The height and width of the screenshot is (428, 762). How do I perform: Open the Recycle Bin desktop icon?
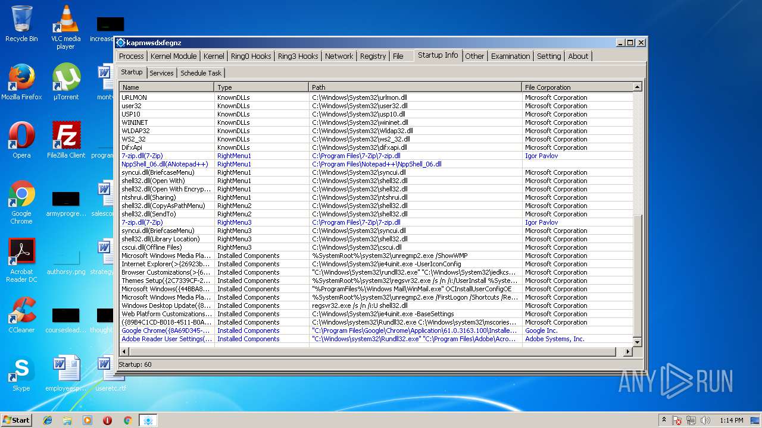pos(21,24)
